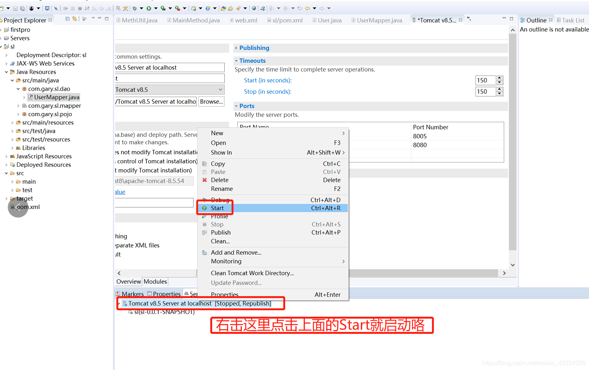Decrease Stop timeout seconds stepper
Viewport: 589px width, 370px height.
(x=500, y=94)
